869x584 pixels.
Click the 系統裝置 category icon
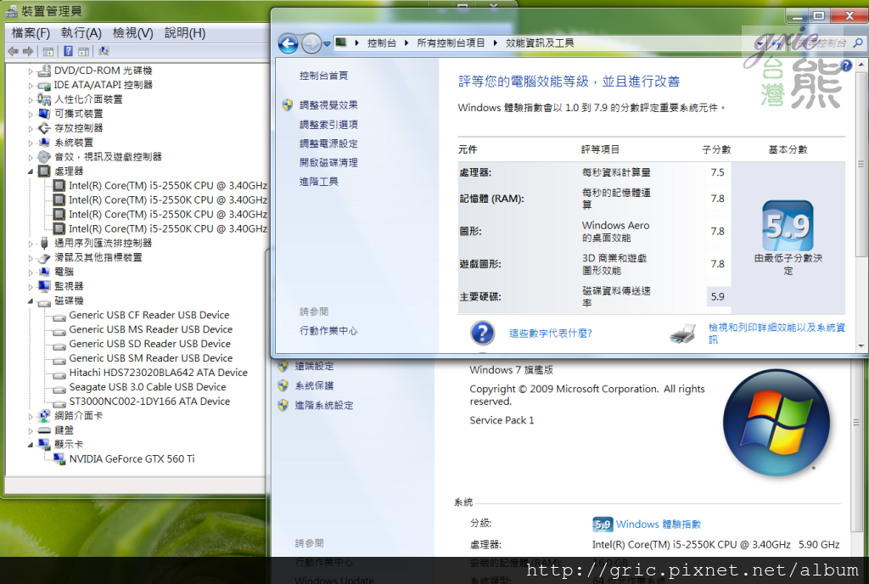pos(44,143)
